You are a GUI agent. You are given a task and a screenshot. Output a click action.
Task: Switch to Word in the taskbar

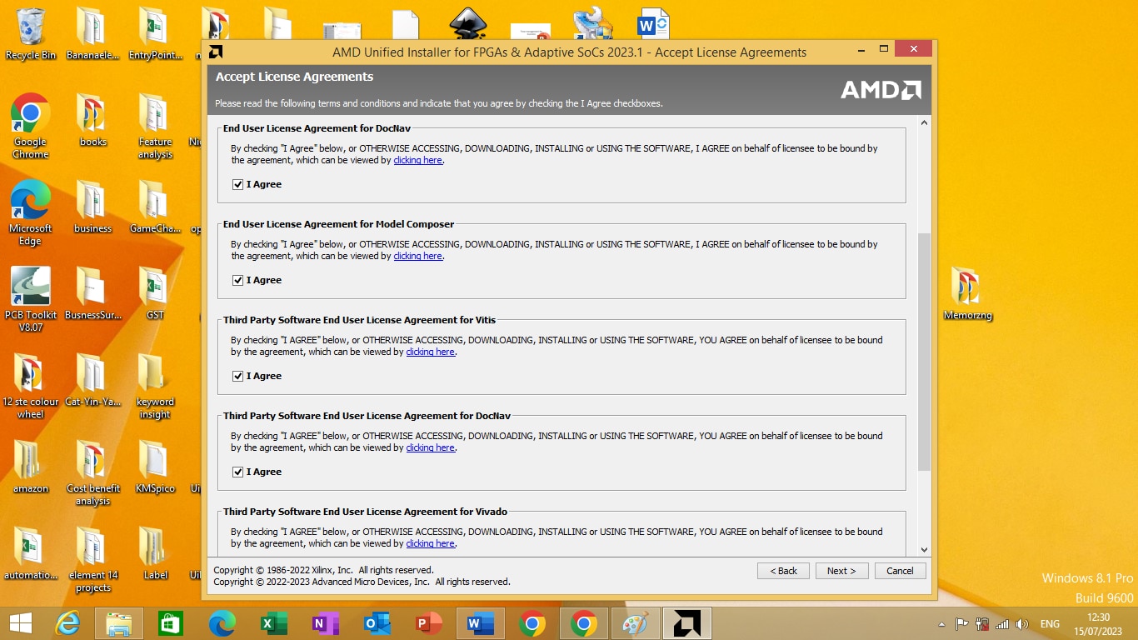[x=481, y=623]
